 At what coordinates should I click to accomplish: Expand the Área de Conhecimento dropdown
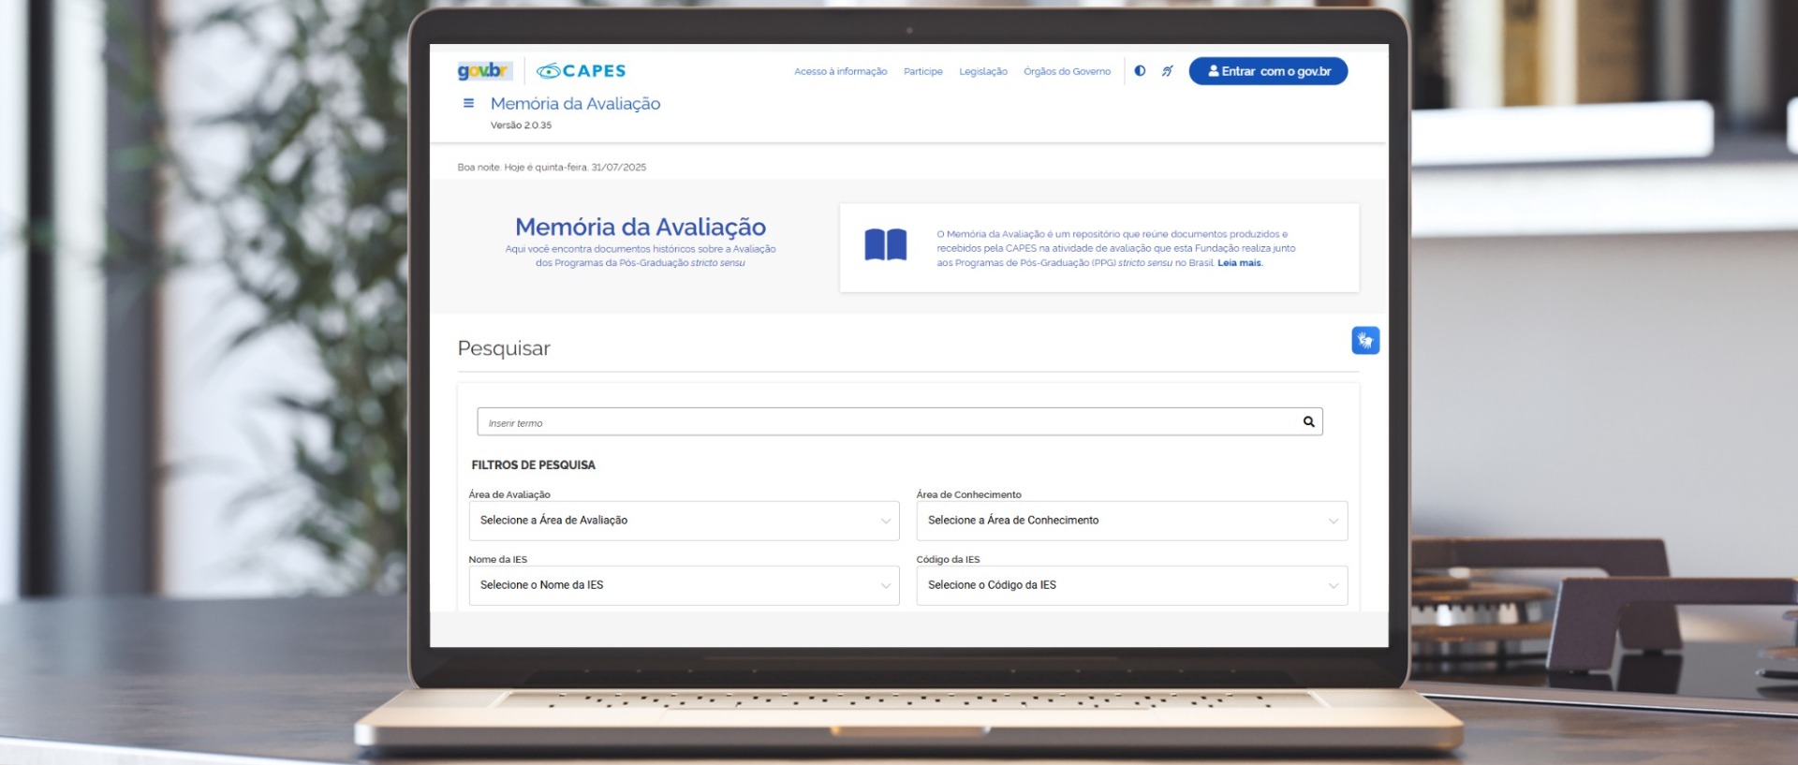coord(1131,521)
